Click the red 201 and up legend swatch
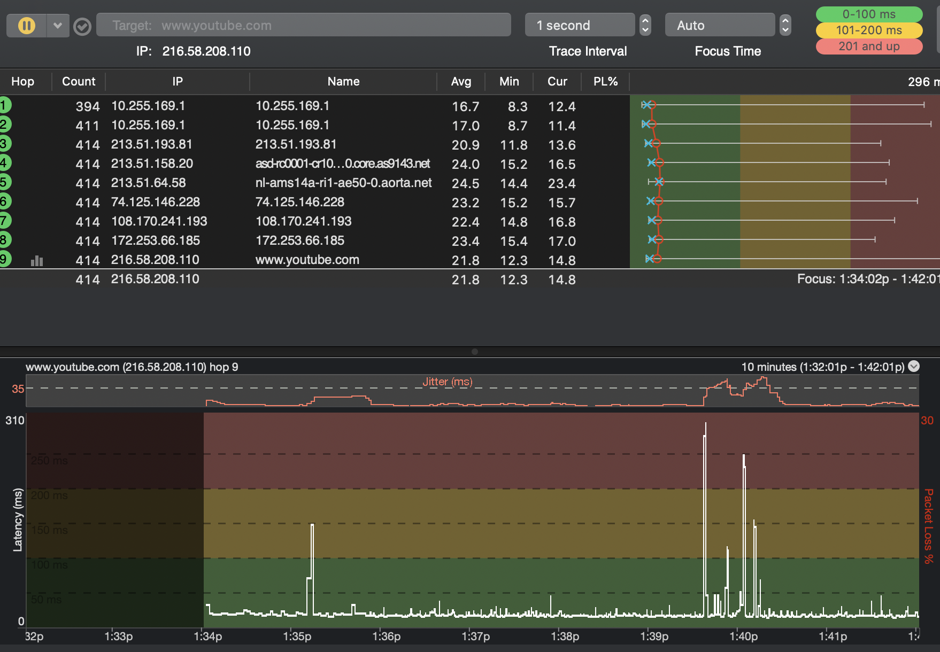Viewport: 940px width, 652px height. pos(869,46)
